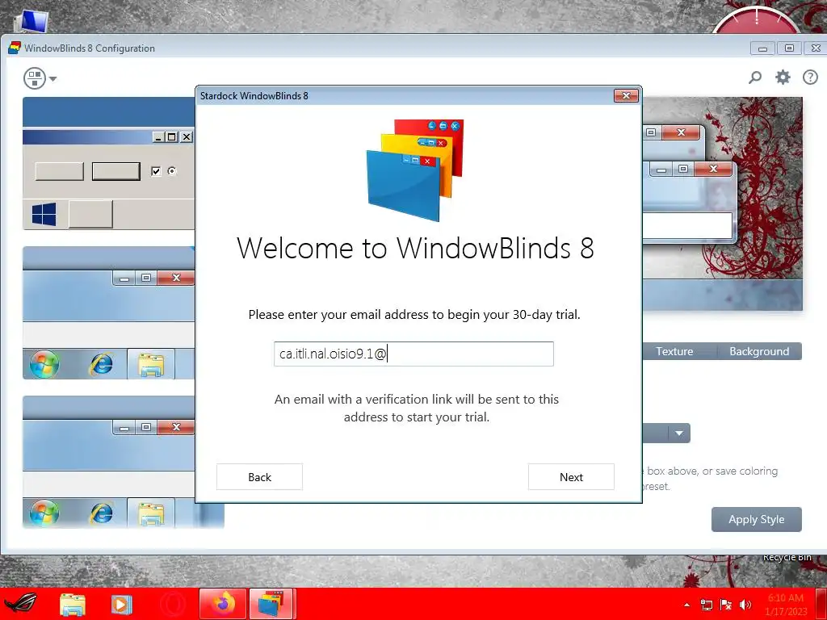Click the volume speaker tray icon
Image resolution: width=827 pixels, height=620 pixels.
[745, 605]
